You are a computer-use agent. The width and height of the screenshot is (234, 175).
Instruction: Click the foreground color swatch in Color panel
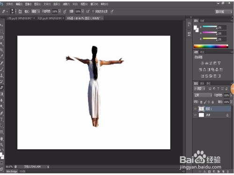[195, 28]
